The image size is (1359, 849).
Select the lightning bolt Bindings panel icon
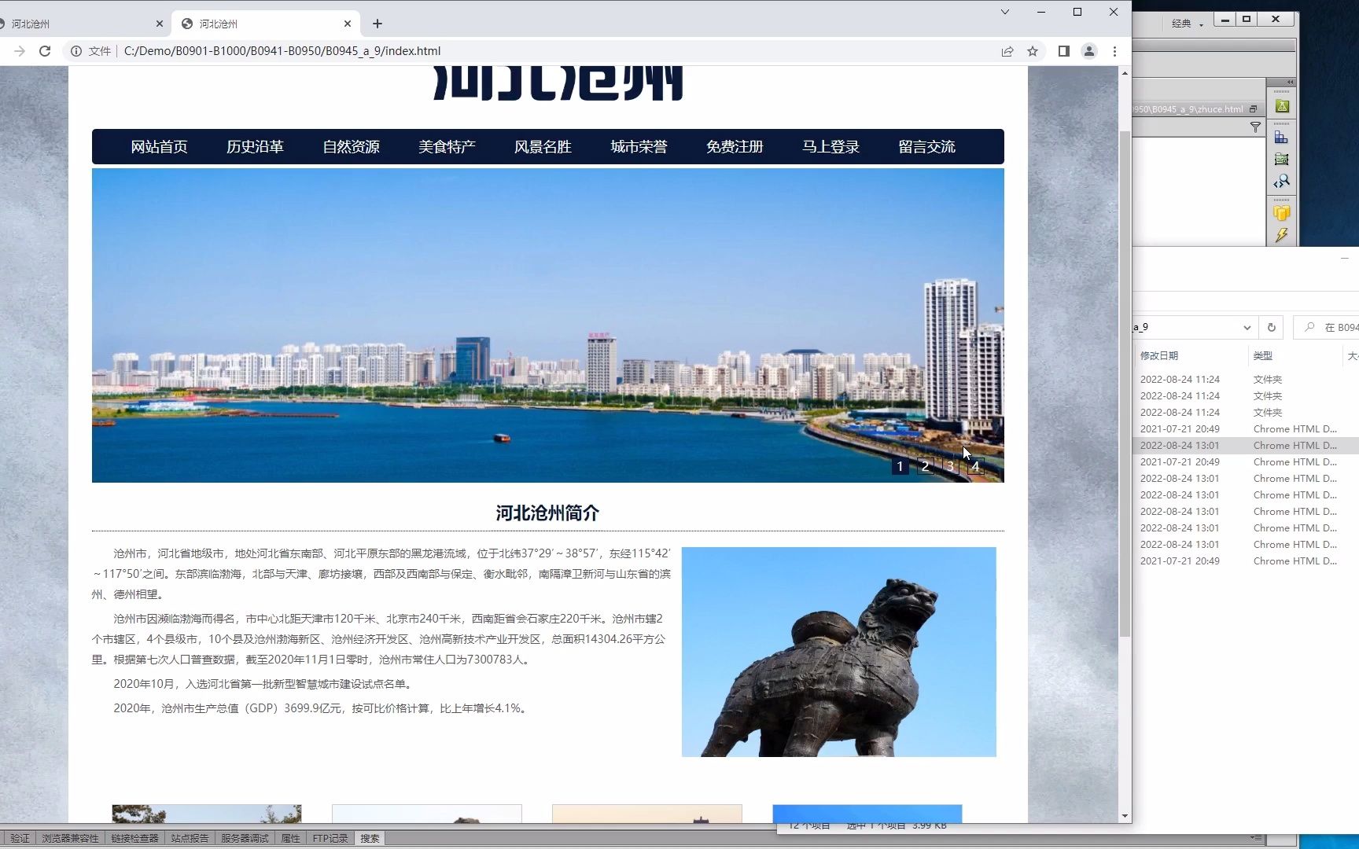1282,233
